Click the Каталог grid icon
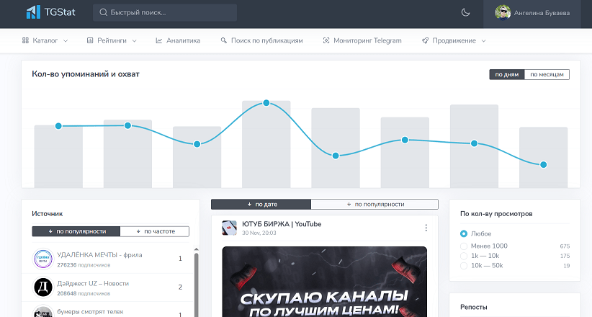The height and width of the screenshot is (317, 592). pos(25,40)
